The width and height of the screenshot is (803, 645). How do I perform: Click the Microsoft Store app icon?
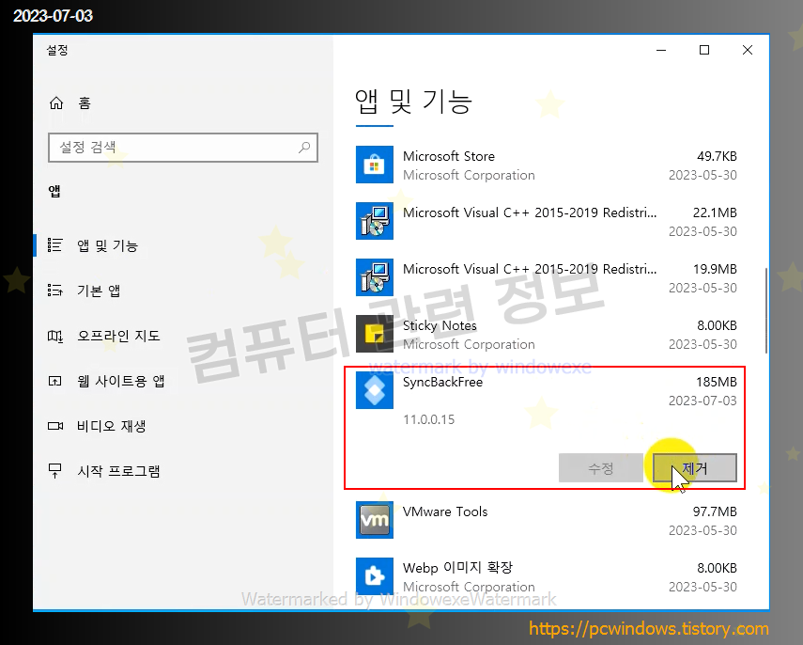[x=375, y=165]
